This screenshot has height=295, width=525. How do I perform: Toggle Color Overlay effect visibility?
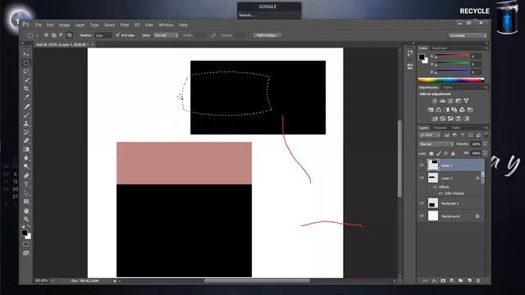(x=441, y=193)
